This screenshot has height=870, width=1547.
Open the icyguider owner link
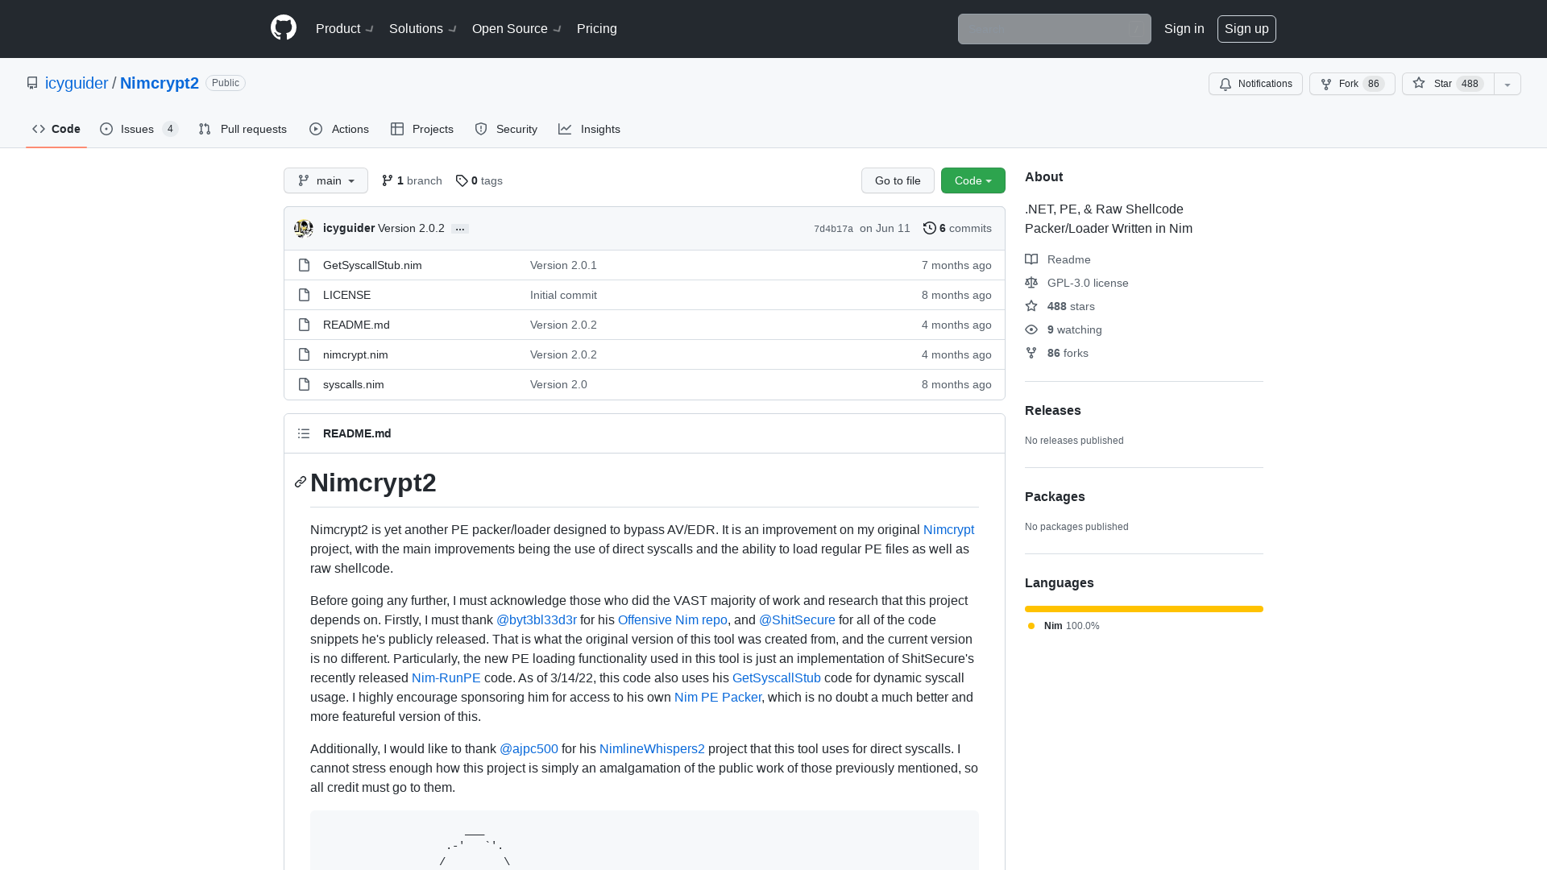point(77,83)
